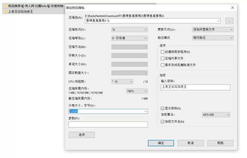Viewport: 247px width, 158px height.
Task: Open the 选项 button below 参数
Action: 82,135
